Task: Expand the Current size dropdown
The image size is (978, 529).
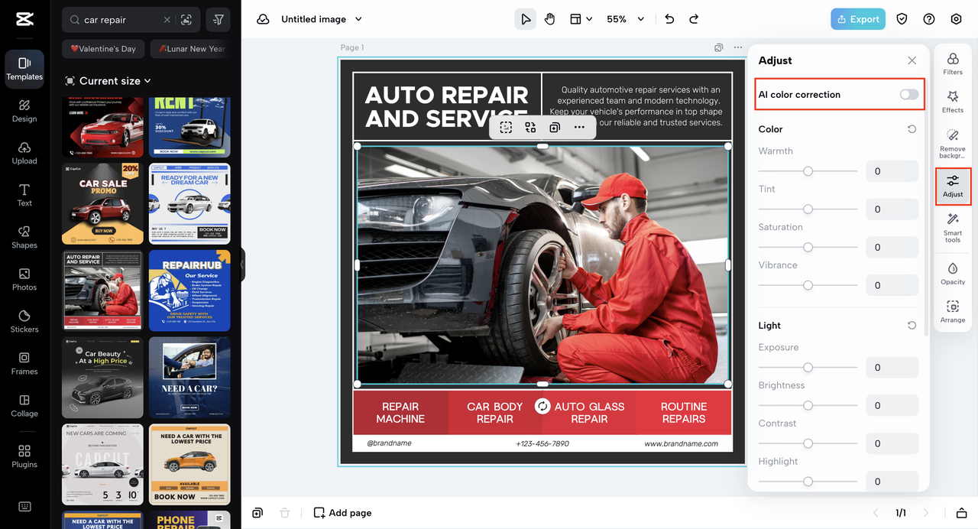Action: pyautogui.click(x=108, y=81)
